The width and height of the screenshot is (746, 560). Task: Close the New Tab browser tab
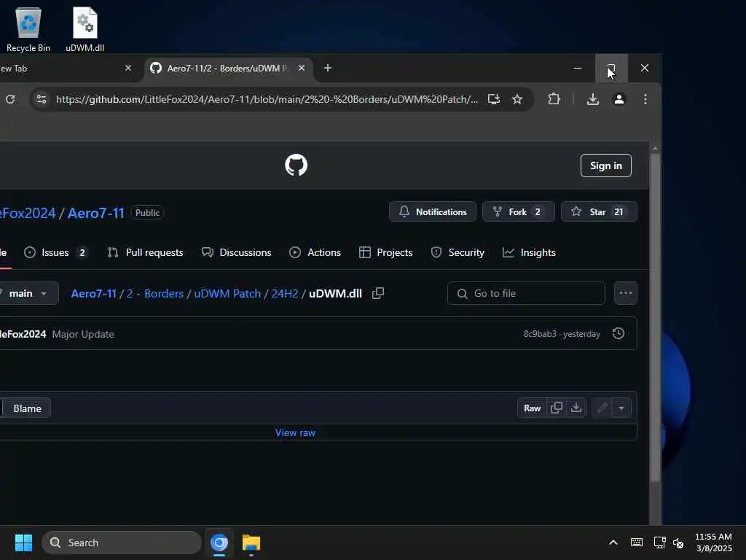128,68
